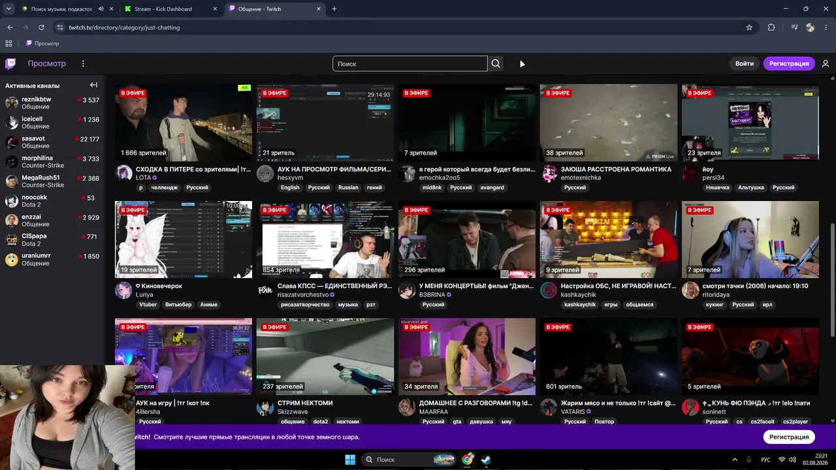Viewport: 836px width, 470px height.
Task: Click the Регистрация button in the header
Action: coord(789,63)
